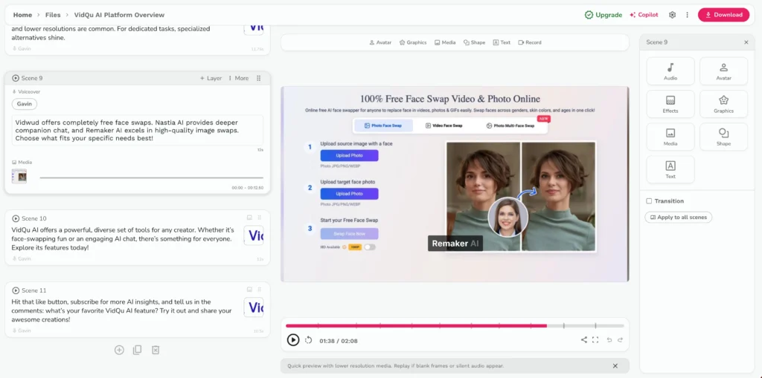Image resolution: width=762 pixels, height=378 pixels.
Task: Open More options for Scene 9
Action: 238,78
